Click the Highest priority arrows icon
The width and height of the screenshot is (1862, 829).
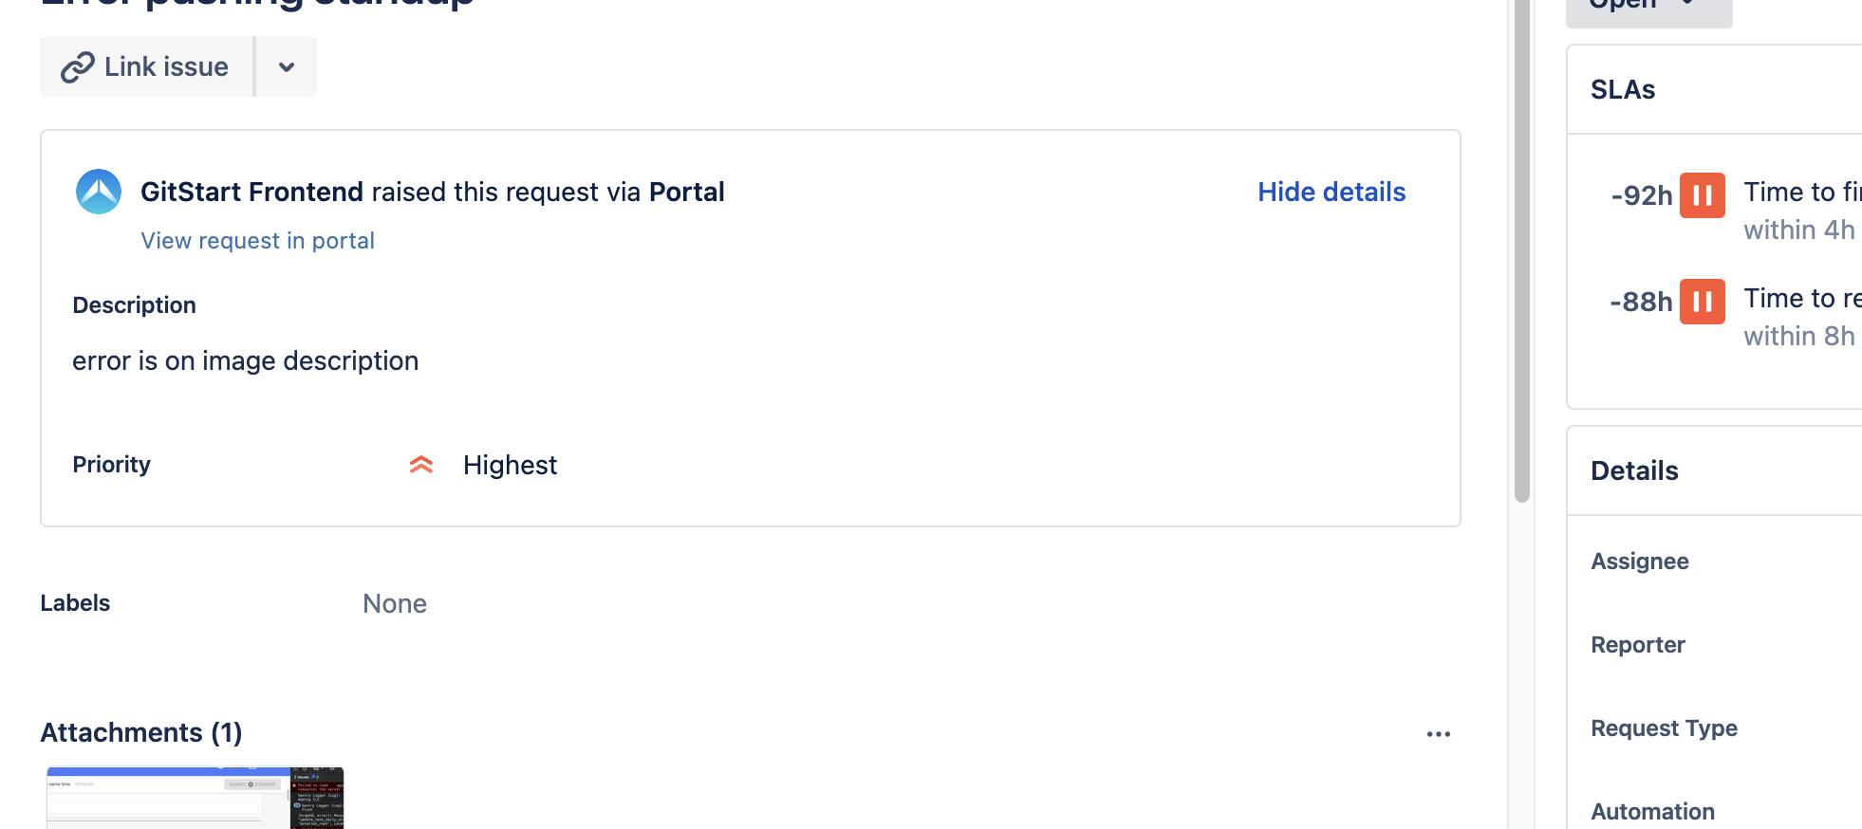pyautogui.click(x=421, y=465)
